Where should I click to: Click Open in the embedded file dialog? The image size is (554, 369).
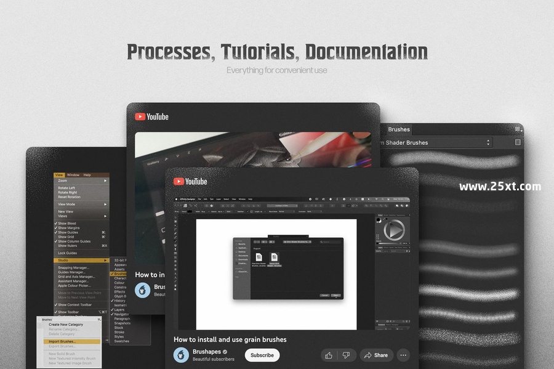(x=336, y=295)
